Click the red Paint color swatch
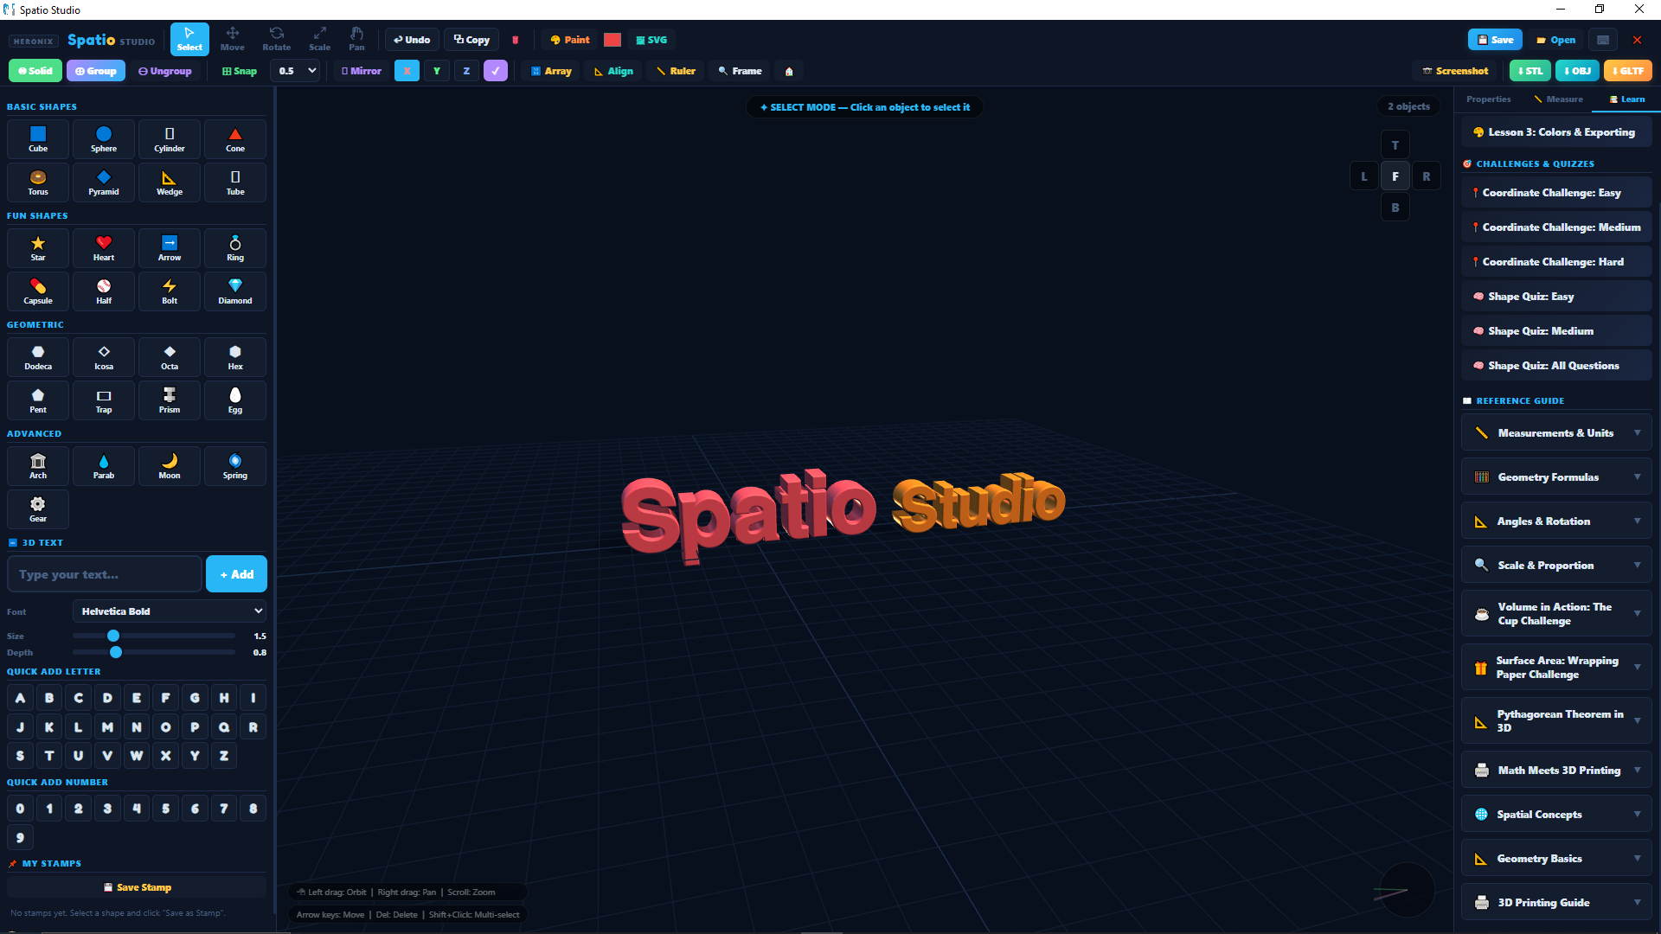This screenshot has width=1661, height=934. pyautogui.click(x=613, y=40)
